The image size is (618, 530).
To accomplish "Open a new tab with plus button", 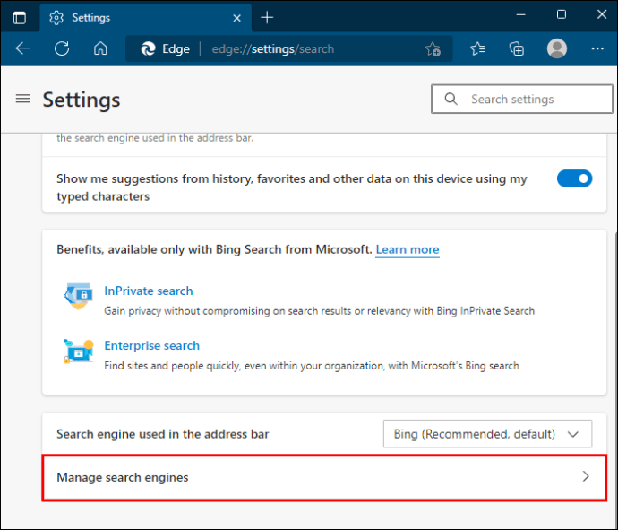I will point(267,17).
